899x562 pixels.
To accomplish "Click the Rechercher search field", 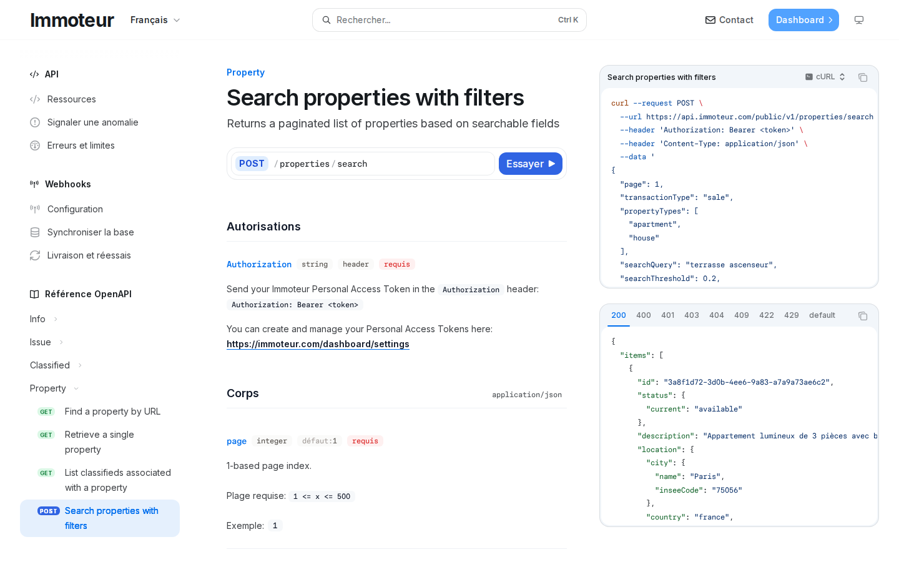I will pyautogui.click(x=449, y=20).
